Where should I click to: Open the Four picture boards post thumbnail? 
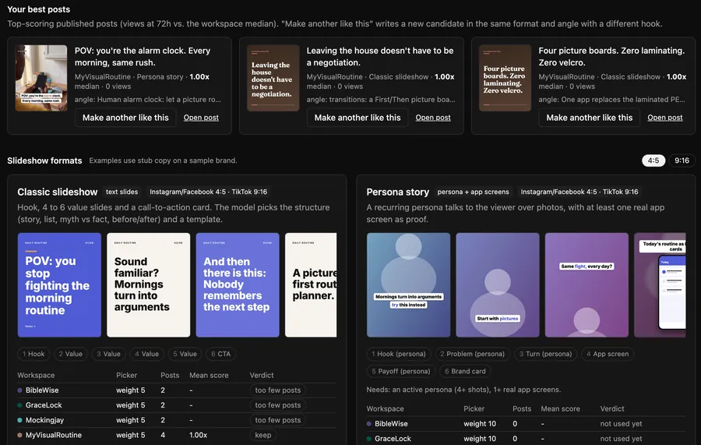(x=505, y=78)
